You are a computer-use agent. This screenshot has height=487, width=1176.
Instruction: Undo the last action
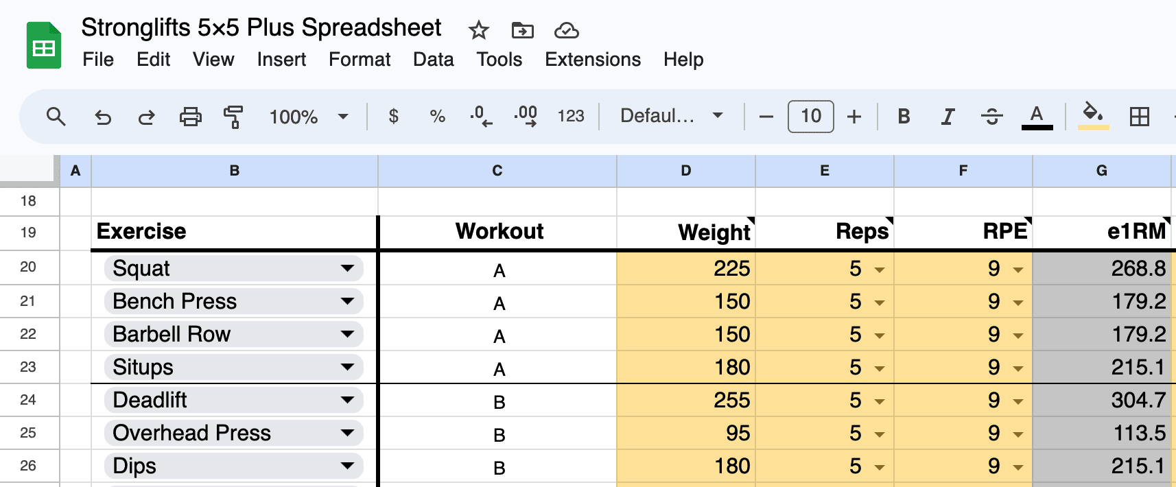click(x=103, y=117)
